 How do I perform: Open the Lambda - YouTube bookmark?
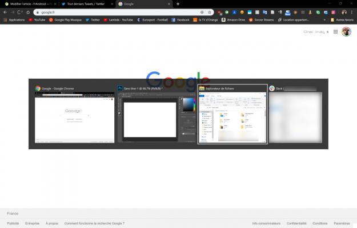(x=118, y=20)
